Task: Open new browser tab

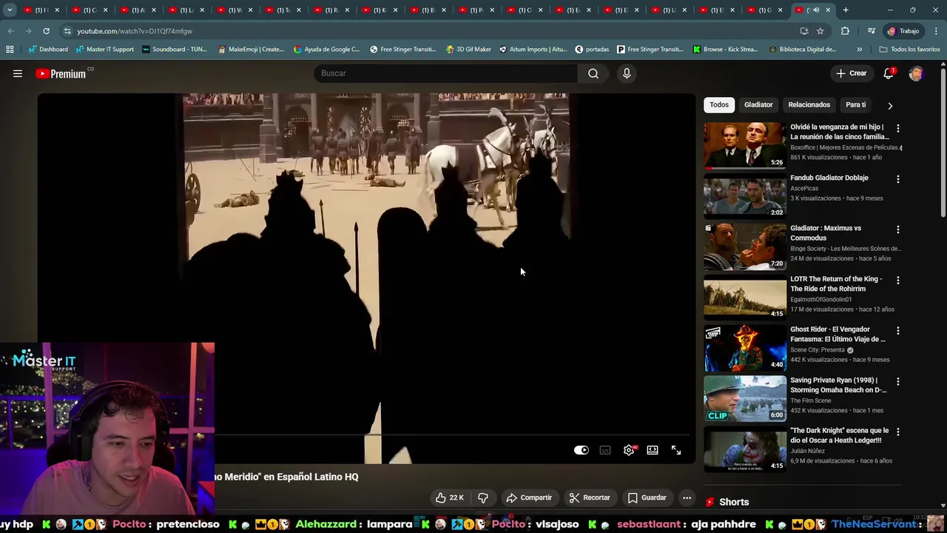Action: click(846, 10)
